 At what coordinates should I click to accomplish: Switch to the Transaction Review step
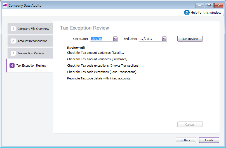[x=30, y=53]
